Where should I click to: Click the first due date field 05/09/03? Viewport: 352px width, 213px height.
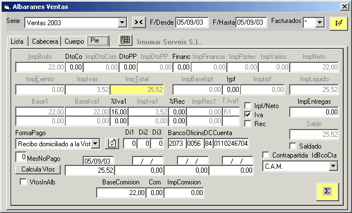pos(98,161)
